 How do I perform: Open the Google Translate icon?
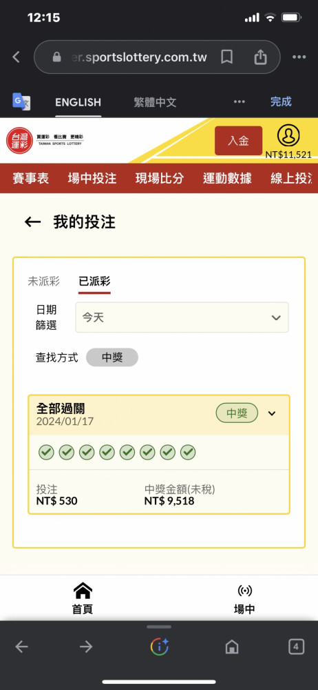tap(21, 101)
